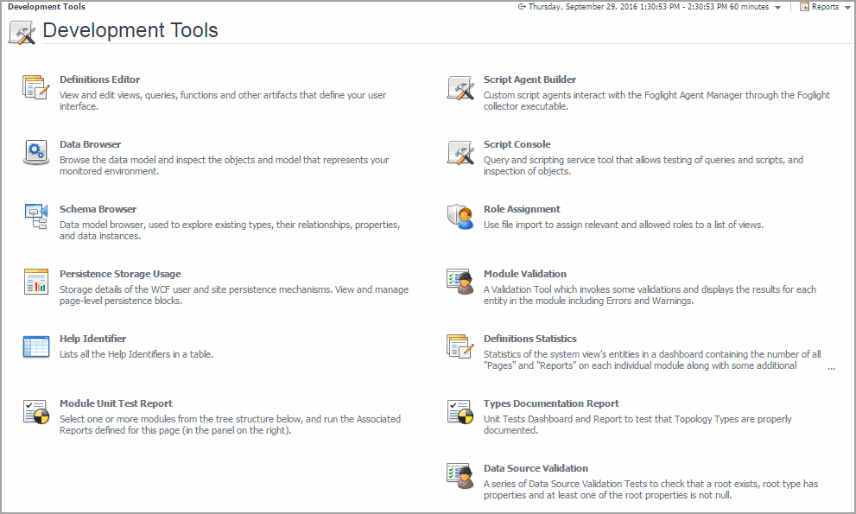The image size is (856, 514).
Task: Click the Module Validation icon
Action: 460,282
